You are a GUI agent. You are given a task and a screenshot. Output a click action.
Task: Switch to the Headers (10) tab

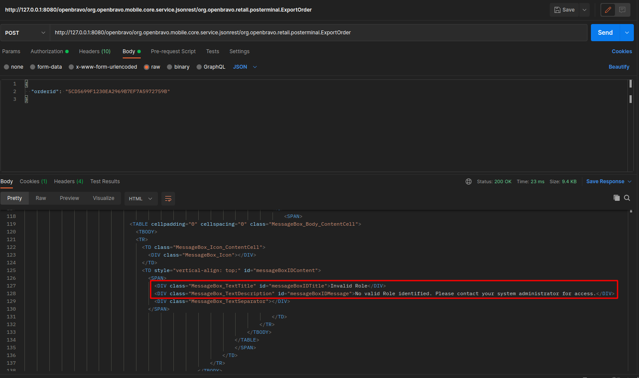click(x=94, y=51)
